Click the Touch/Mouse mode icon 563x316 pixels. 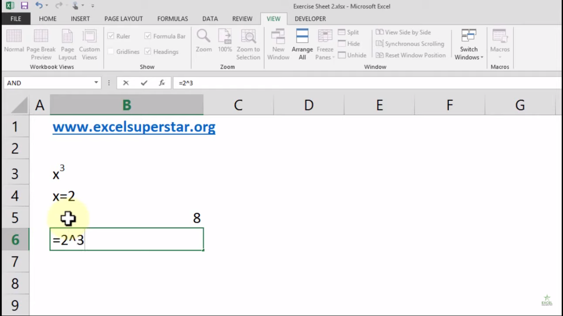pyautogui.click(x=75, y=5)
